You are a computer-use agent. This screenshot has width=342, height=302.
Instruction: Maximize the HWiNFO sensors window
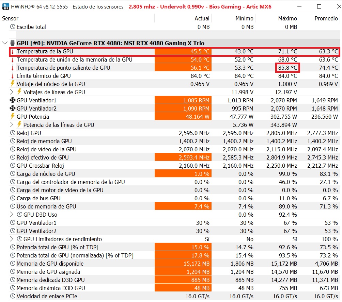pyautogui.click(x=319, y=6)
